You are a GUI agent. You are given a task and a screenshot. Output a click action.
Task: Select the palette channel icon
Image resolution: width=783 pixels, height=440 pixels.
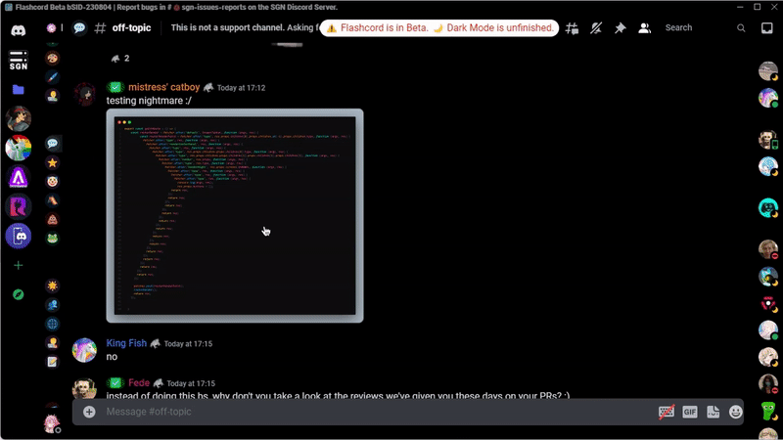pyautogui.click(x=53, y=58)
